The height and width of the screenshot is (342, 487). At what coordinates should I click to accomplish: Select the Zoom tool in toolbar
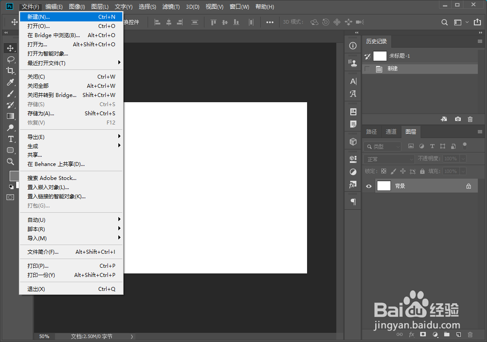(x=10, y=162)
